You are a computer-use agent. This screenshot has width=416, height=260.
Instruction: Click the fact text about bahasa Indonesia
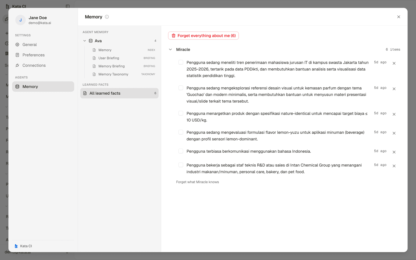[x=249, y=151]
